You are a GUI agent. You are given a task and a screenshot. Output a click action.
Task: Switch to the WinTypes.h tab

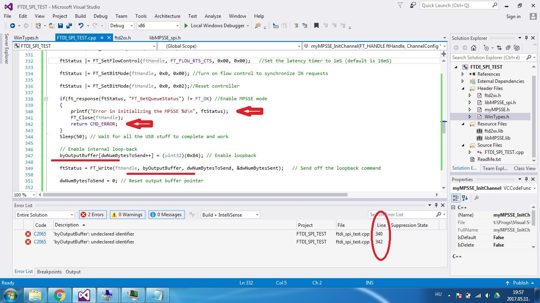[26, 38]
